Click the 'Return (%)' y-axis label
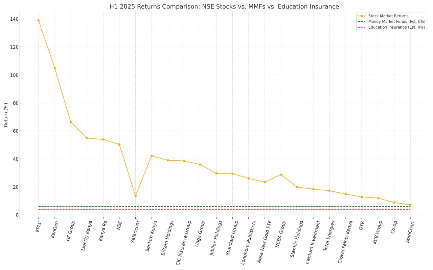Image resolution: width=433 pixels, height=270 pixels. 6,115
